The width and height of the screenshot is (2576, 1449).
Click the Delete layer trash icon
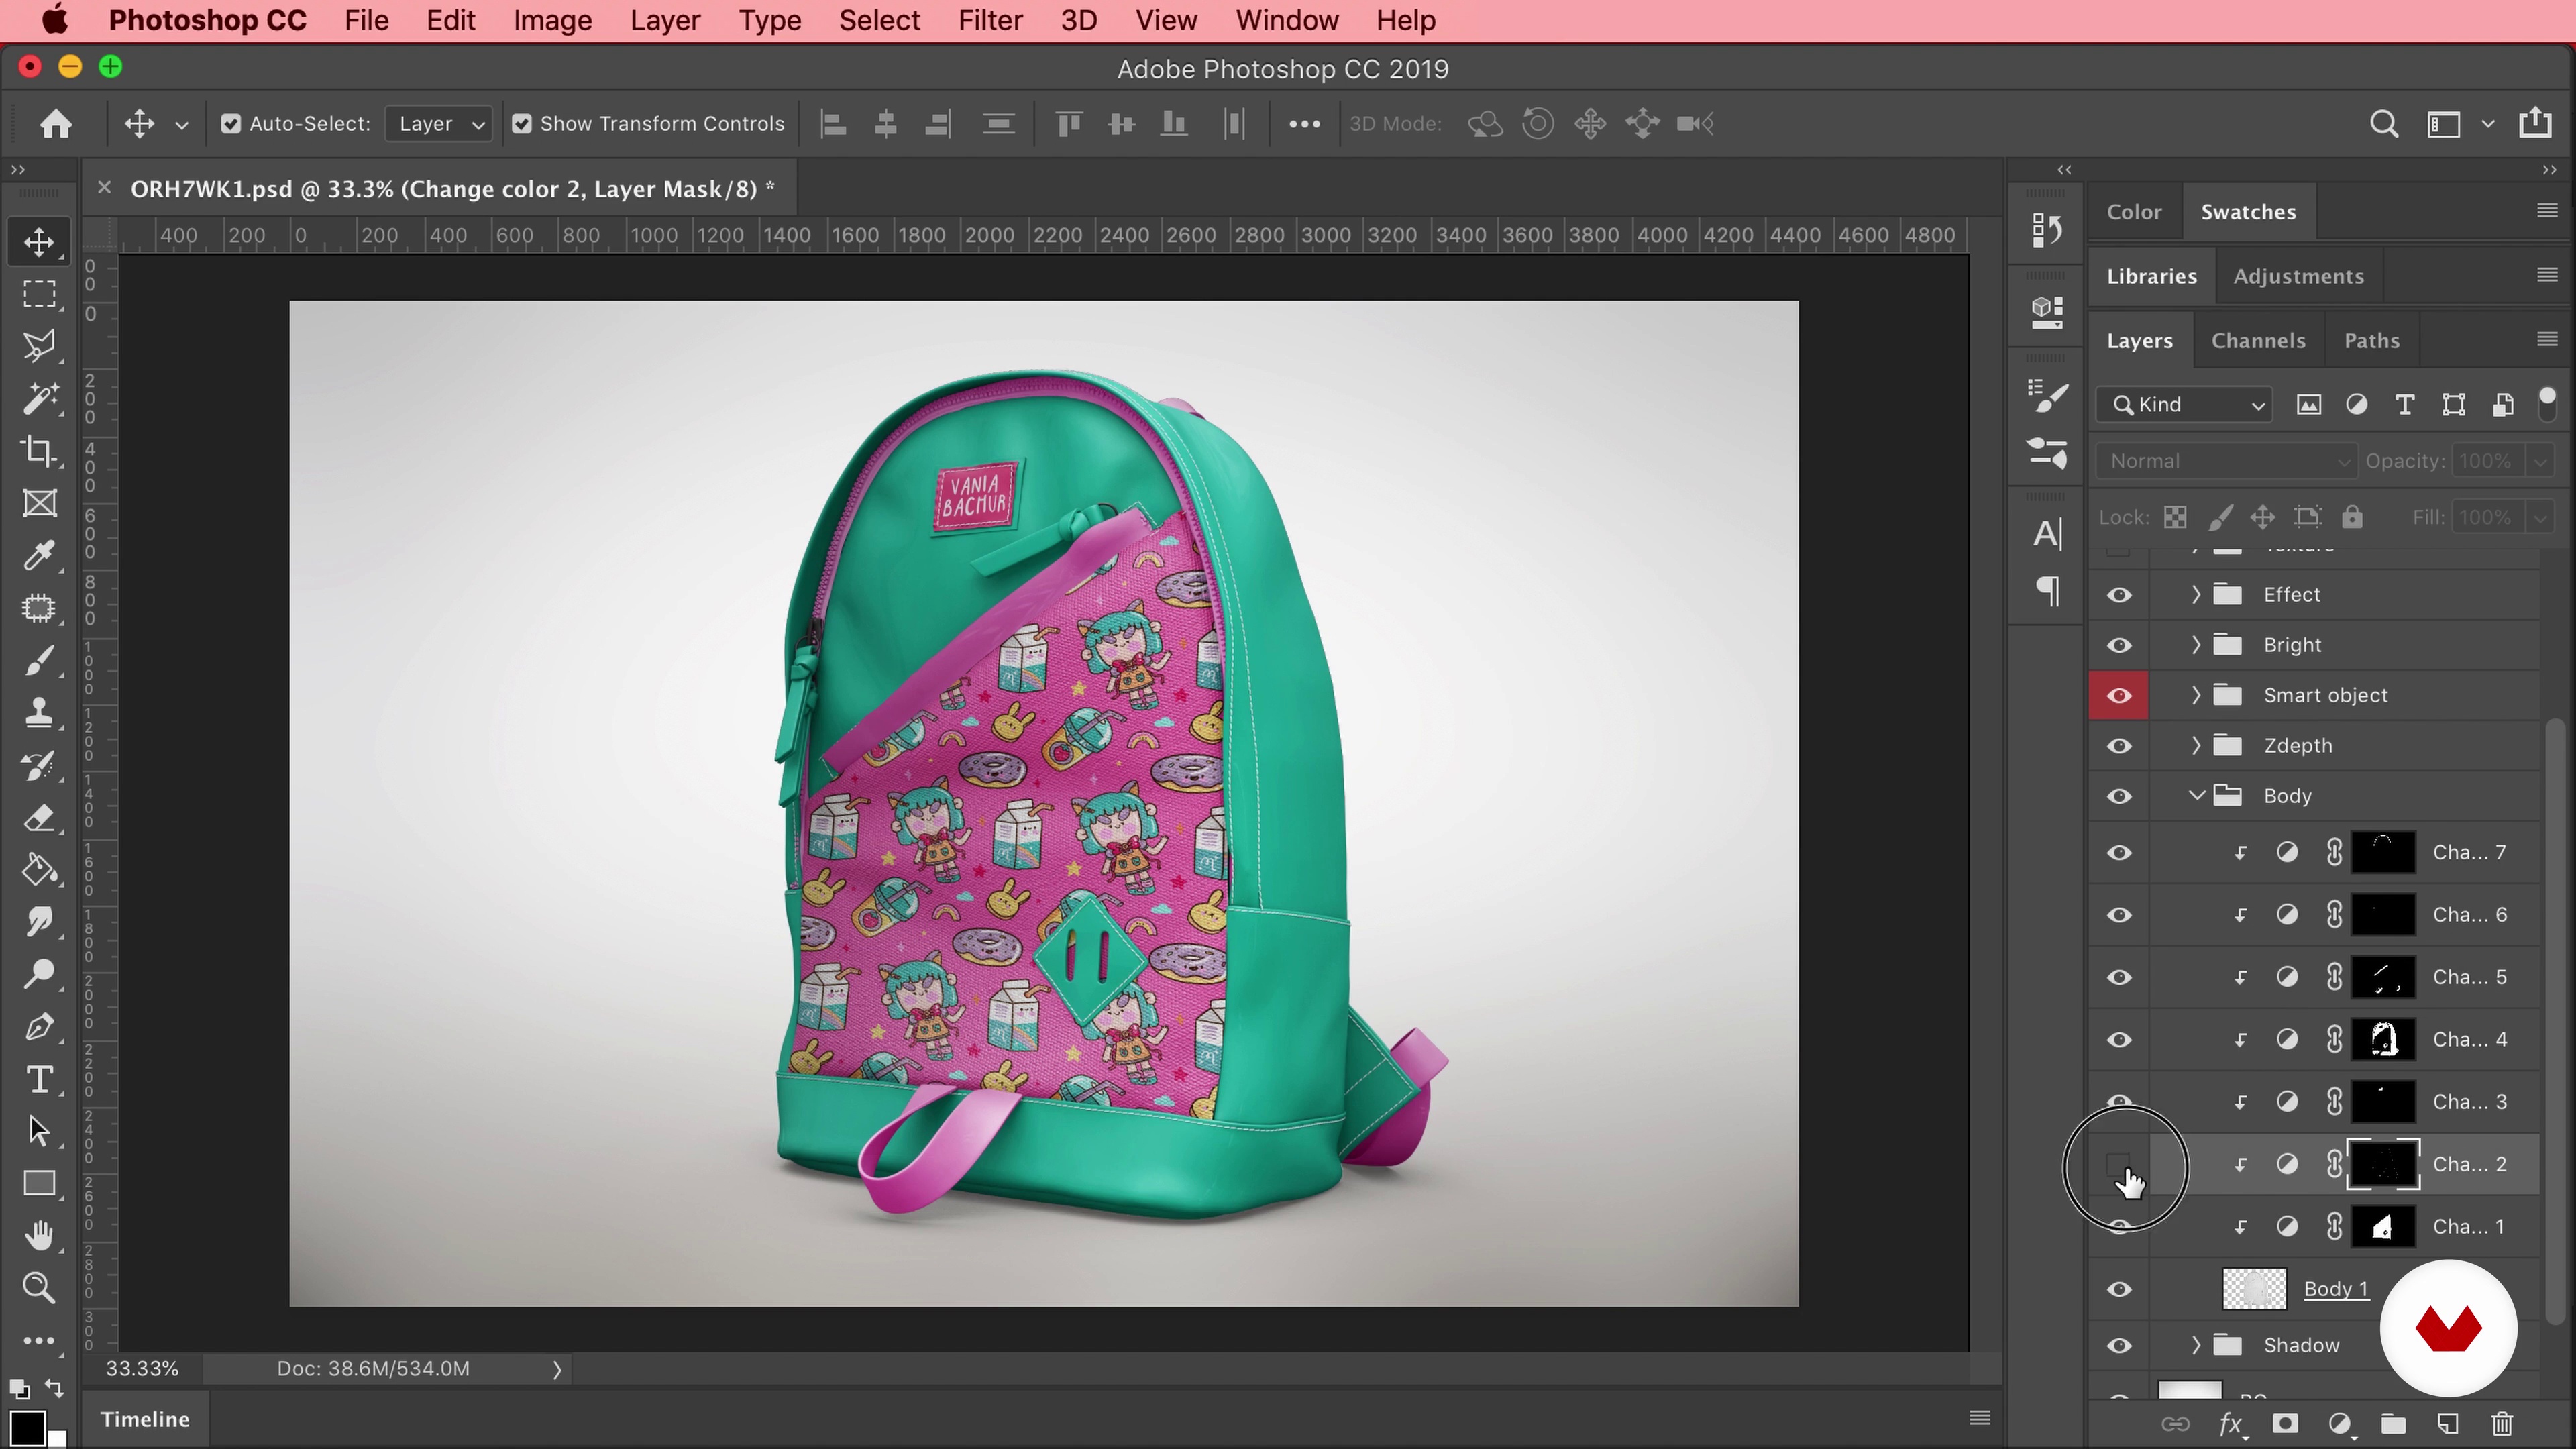(2501, 1424)
